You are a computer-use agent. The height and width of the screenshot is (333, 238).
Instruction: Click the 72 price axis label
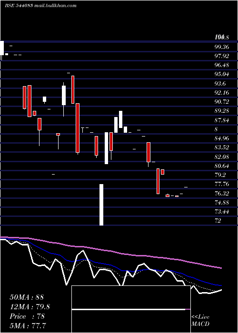(218, 221)
